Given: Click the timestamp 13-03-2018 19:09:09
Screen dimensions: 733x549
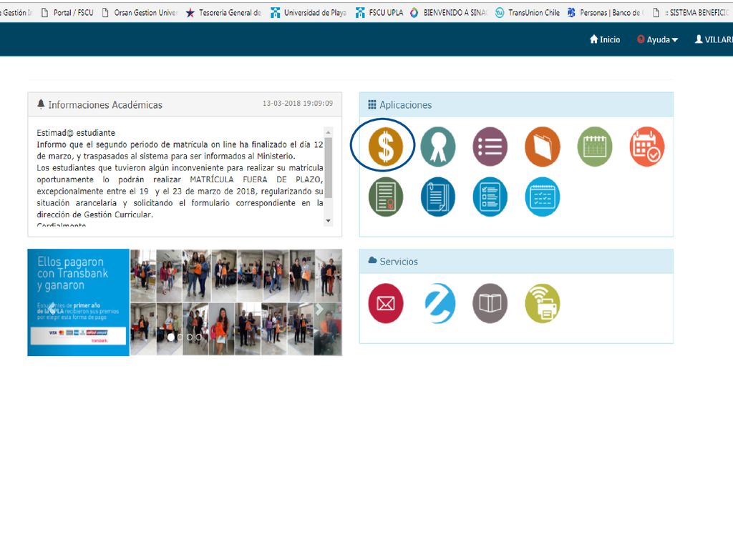Looking at the screenshot, I should point(298,103).
